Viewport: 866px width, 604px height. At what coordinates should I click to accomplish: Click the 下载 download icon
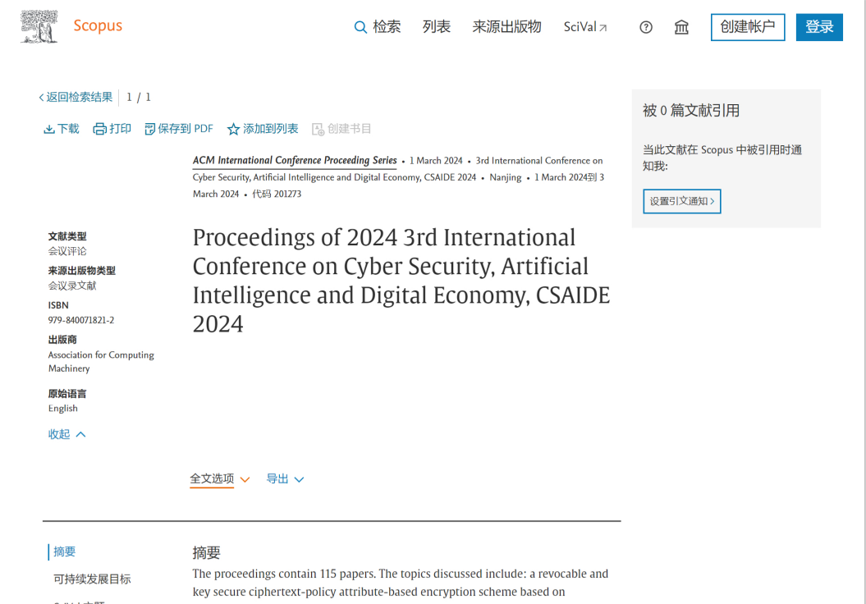(x=49, y=129)
